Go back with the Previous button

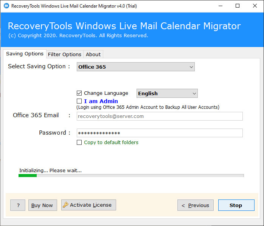coord(196,205)
